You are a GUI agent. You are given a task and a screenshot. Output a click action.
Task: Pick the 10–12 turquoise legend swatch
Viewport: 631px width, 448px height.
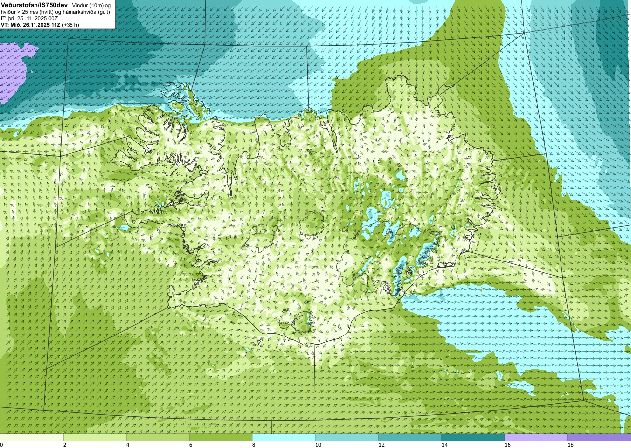coord(347,437)
